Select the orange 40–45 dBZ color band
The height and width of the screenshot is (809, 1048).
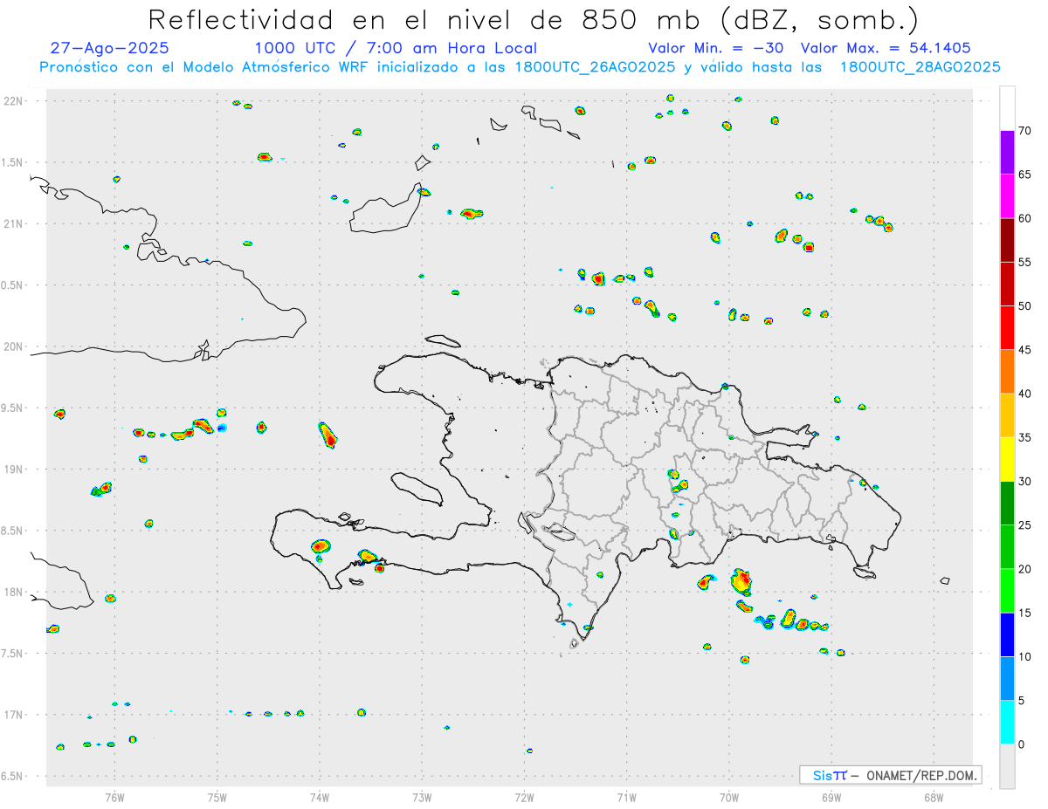click(1007, 372)
